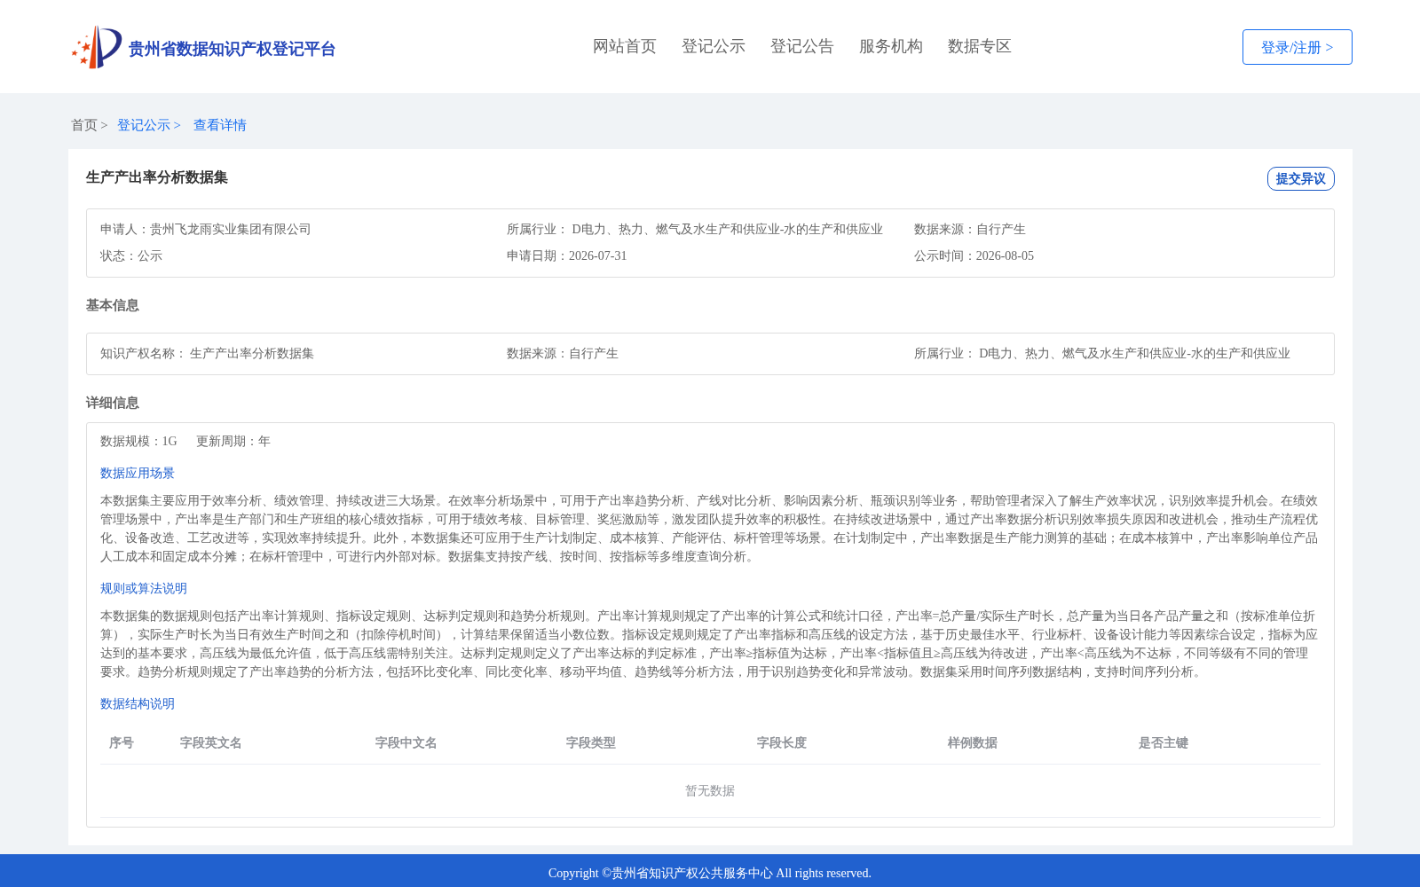Screen dimensions: 1420x887
Task: Click the 规则或算法说明 subheading
Action: coord(144,588)
